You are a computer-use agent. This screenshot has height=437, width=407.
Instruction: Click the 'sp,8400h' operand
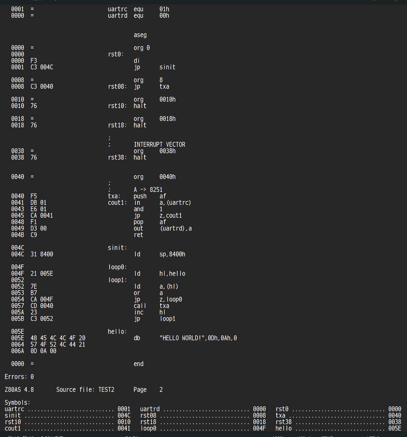click(x=172, y=255)
